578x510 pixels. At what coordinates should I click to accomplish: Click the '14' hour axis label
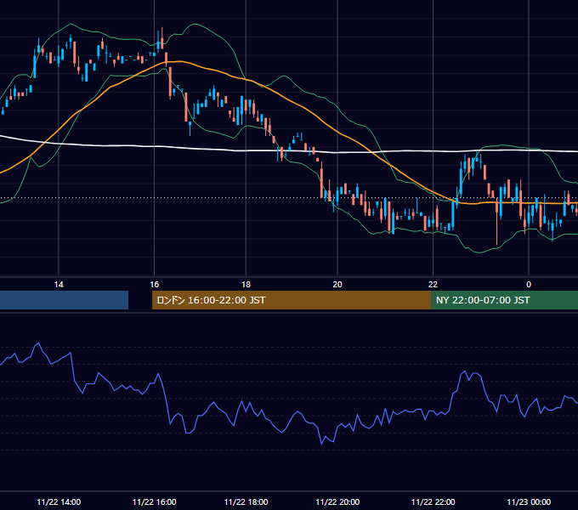pos(59,285)
